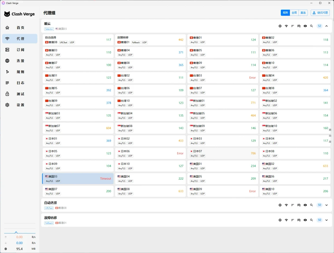
Task: Toggle node detail eye in 自动选择 group
Action: pos(305,205)
